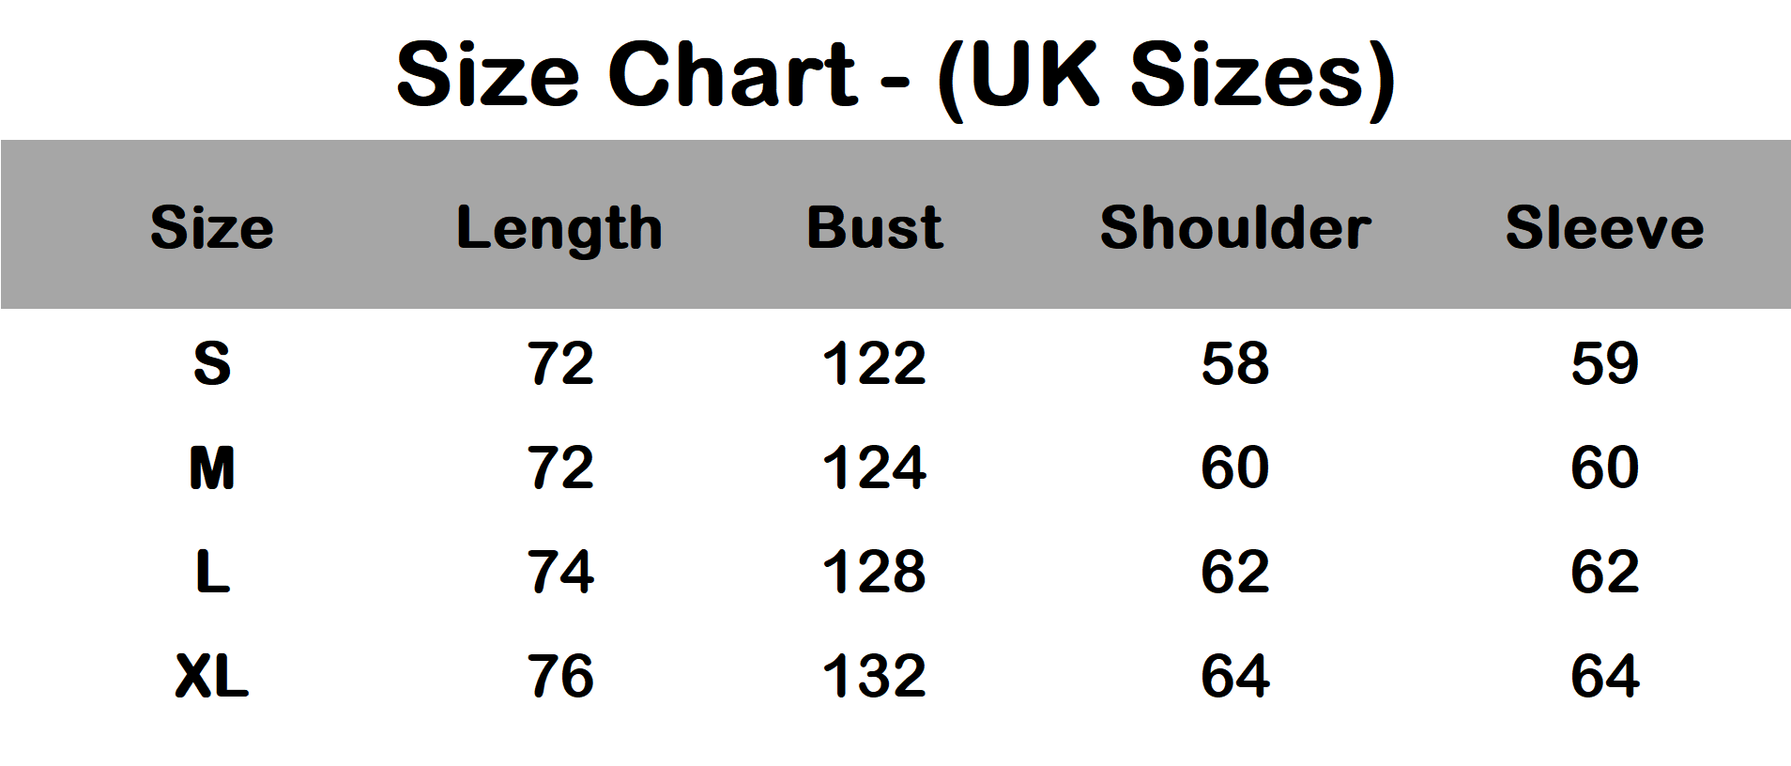Click the M size row label
The image size is (1791, 766).
click(x=212, y=468)
